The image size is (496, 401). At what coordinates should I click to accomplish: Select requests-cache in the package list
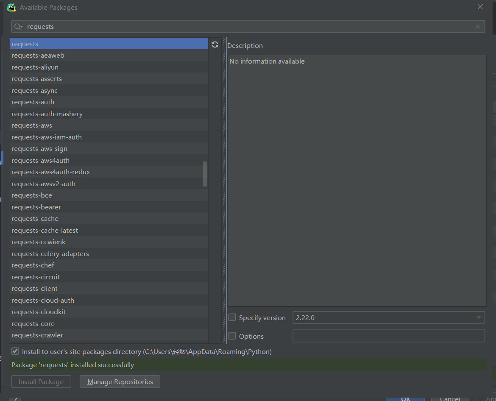(35, 219)
